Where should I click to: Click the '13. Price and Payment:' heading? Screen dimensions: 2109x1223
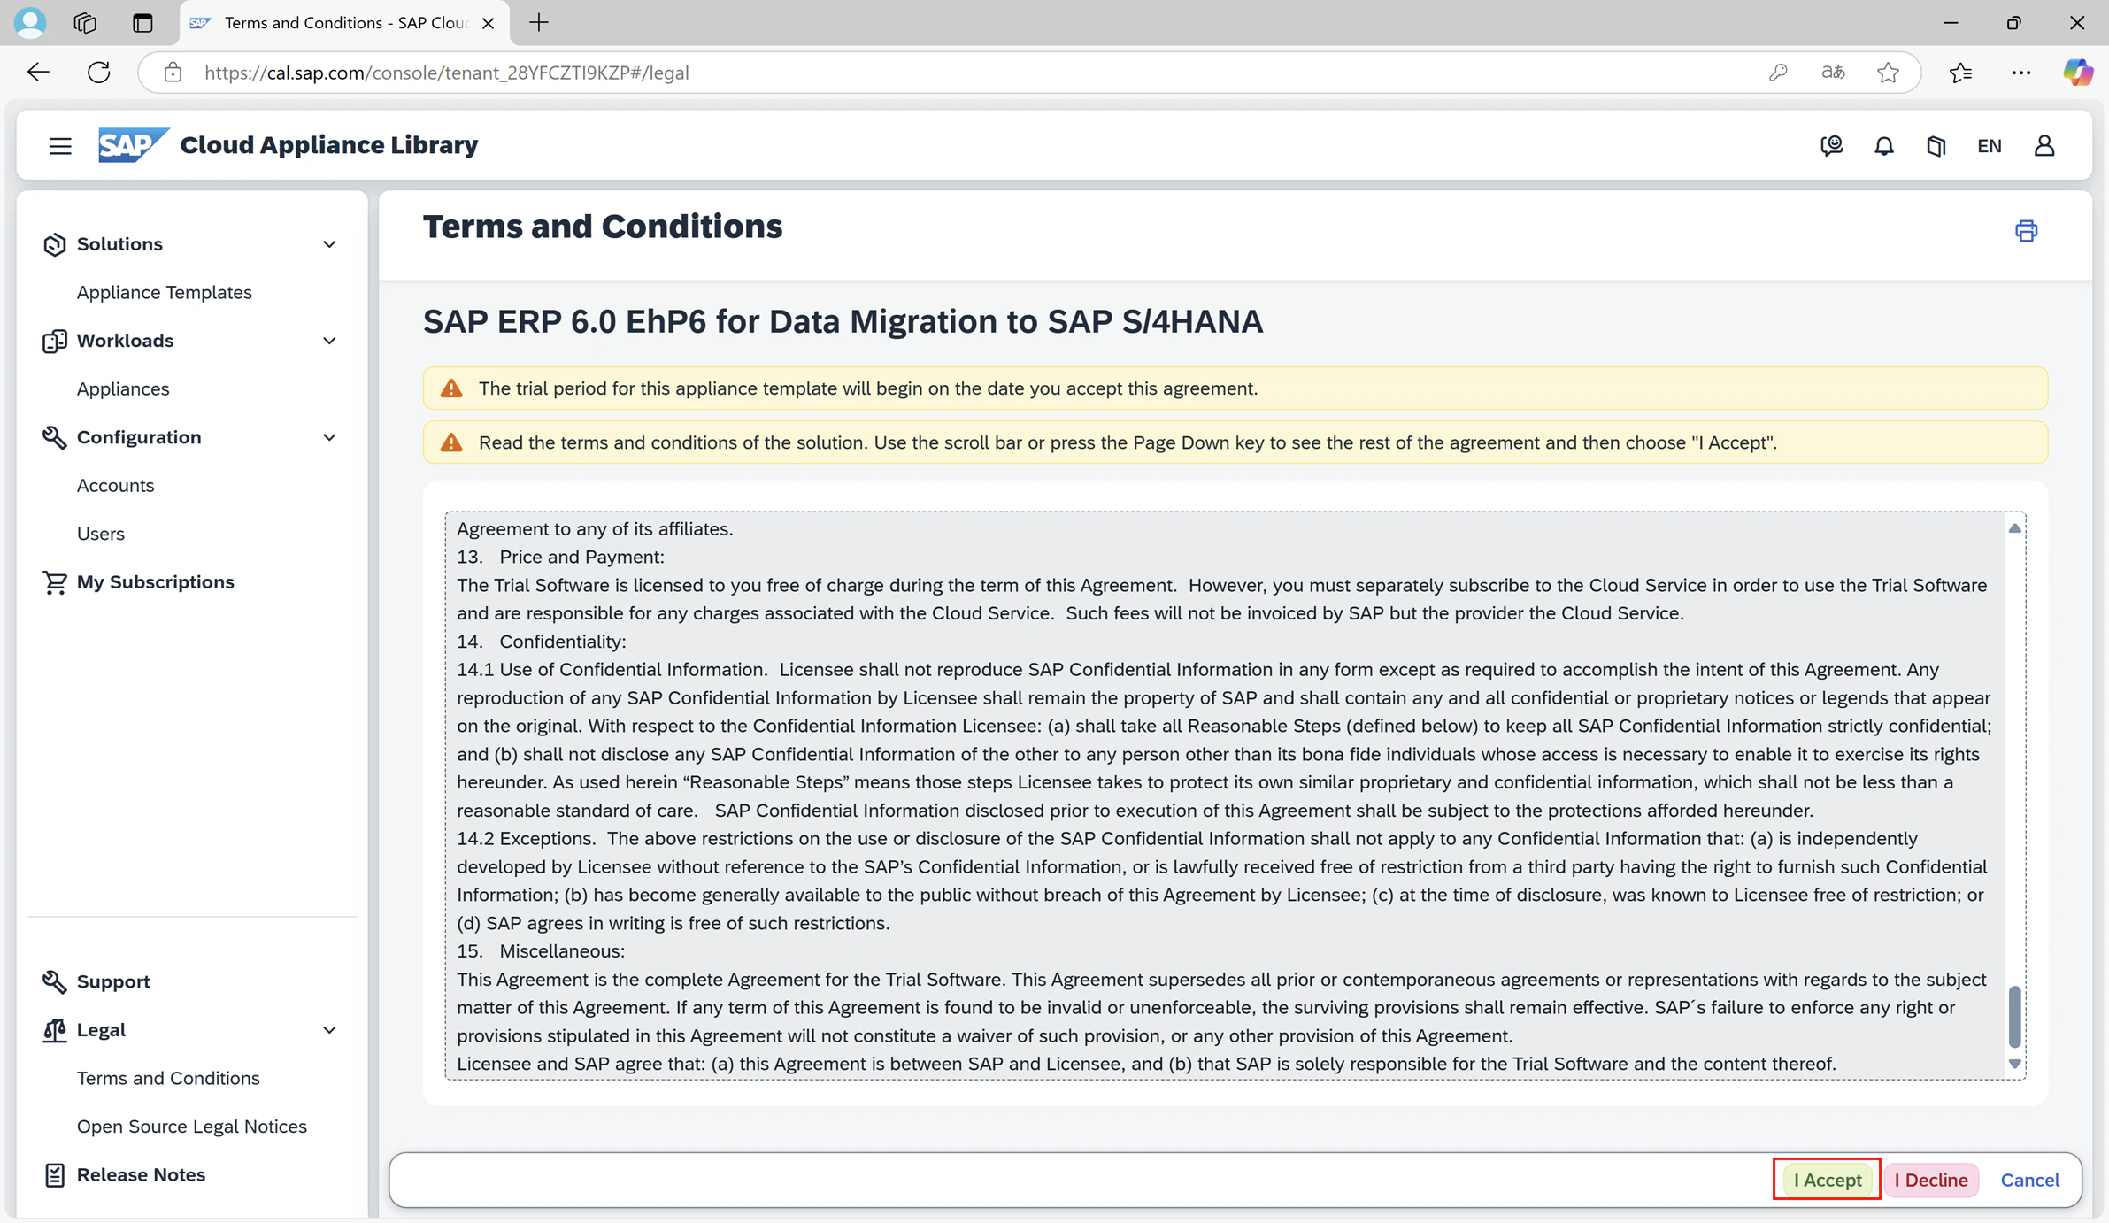(560, 557)
